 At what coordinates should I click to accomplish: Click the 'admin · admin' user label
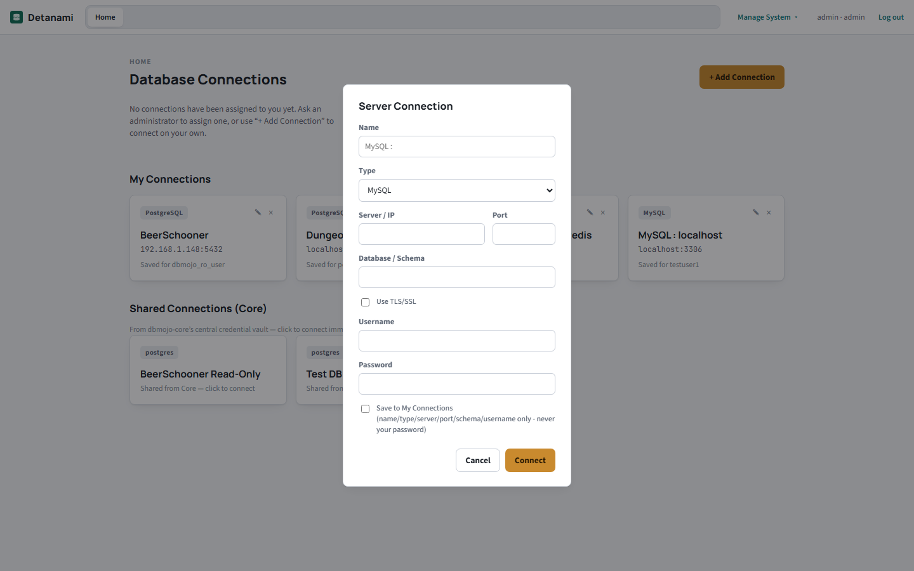click(x=841, y=17)
